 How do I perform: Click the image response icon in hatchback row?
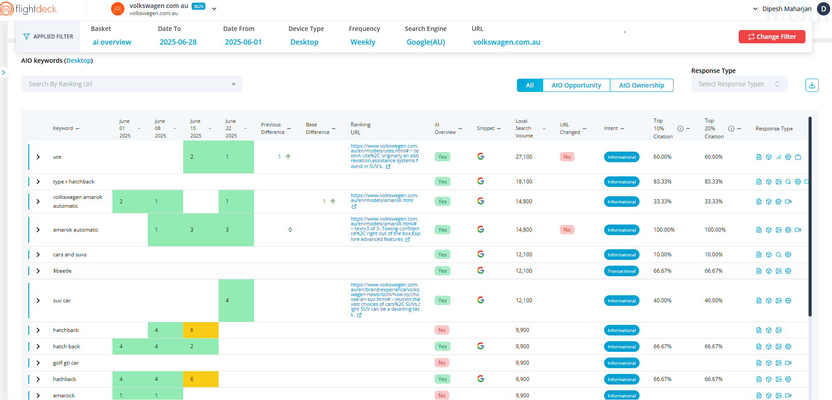[x=778, y=330]
